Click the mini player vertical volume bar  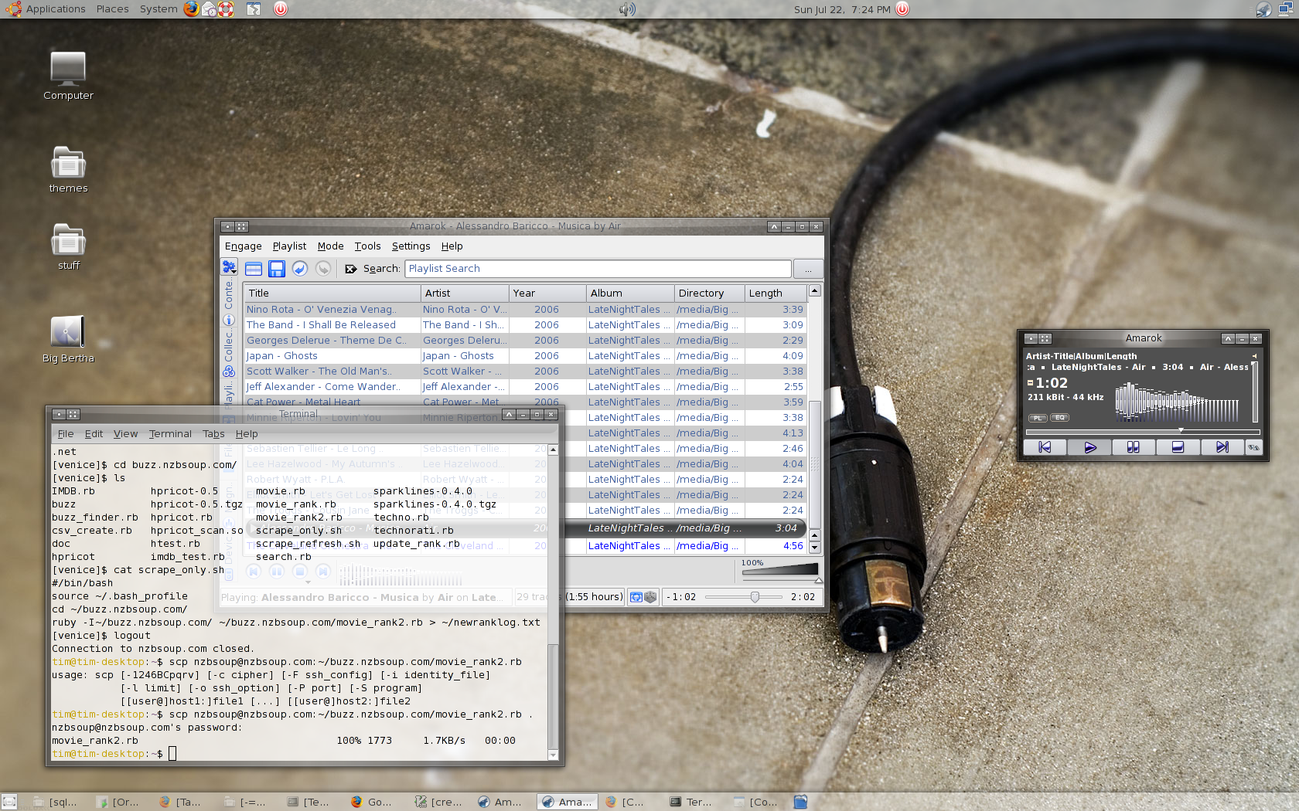1255,390
